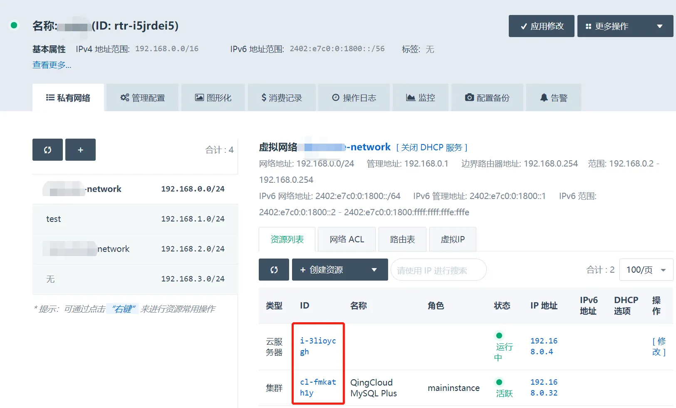Viewport: 676px width, 408px height.
Task: Open the 配置备份 camera tab
Action: 487,98
